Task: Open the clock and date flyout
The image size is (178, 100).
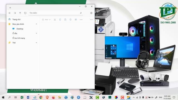Action: click(x=167, y=97)
